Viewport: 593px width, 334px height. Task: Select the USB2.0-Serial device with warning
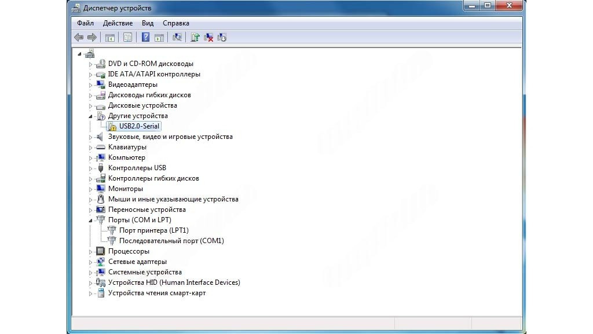click(x=139, y=126)
